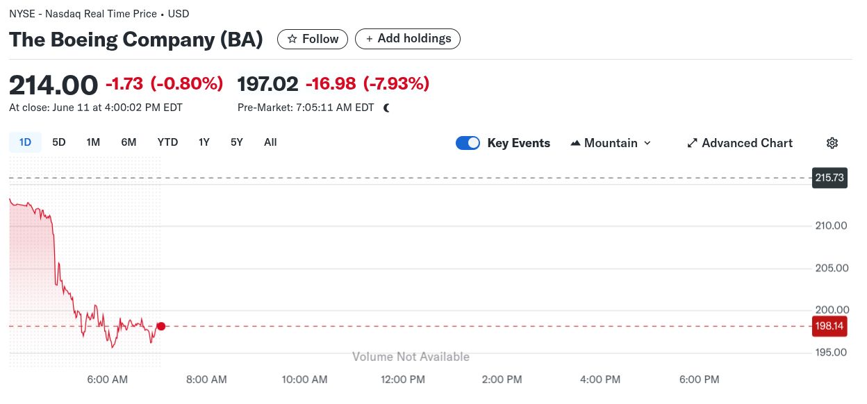867x404 pixels.
Task: Click the red current price chart marker
Action: (161, 326)
